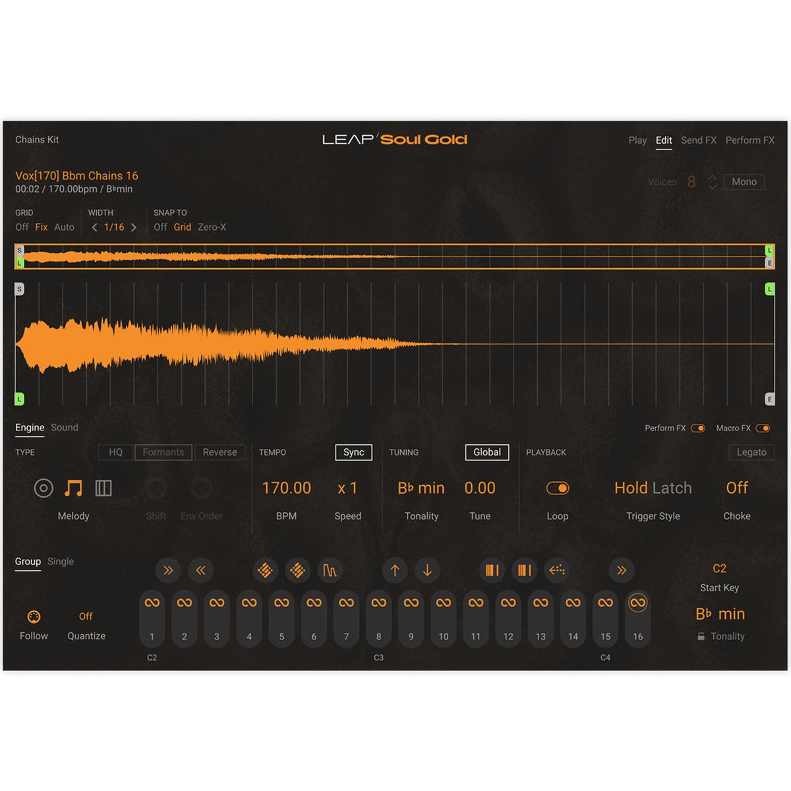Increase grid width with right chevron
Viewport: 791px width, 791px height.
click(134, 227)
